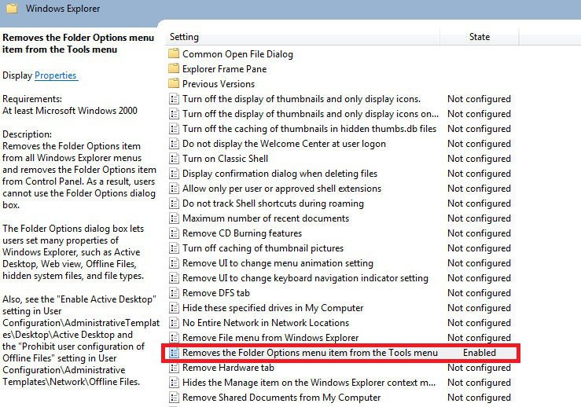Click policy icon for thumbnails setting ending 'icons on...'
This screenshot has height=407, width=581.
(x=174, y=114)
